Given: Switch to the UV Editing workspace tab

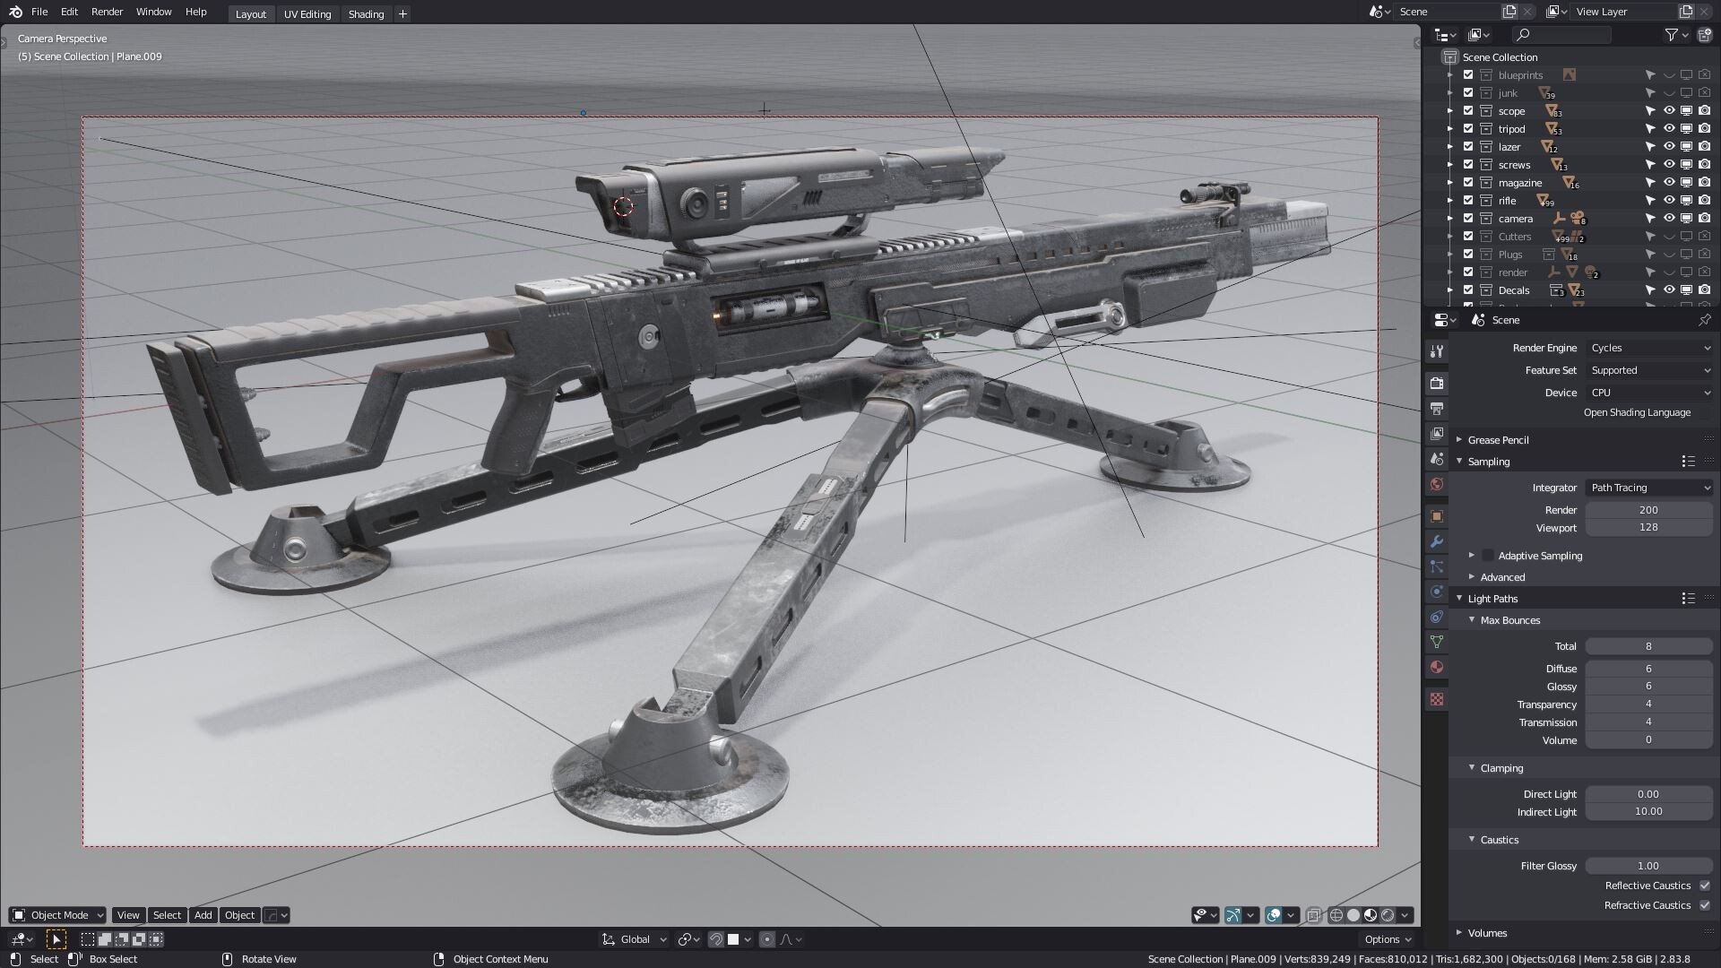Looking at the screenshot, I should tap(307, 14).
